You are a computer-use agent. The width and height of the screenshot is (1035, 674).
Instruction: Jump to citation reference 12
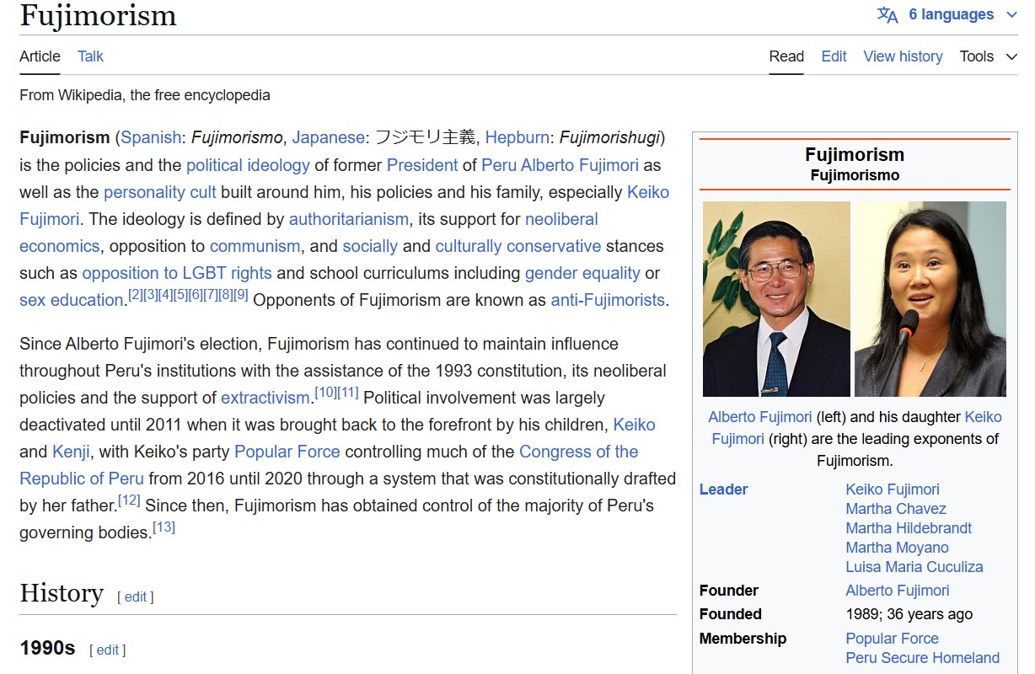tap(129, 500)
